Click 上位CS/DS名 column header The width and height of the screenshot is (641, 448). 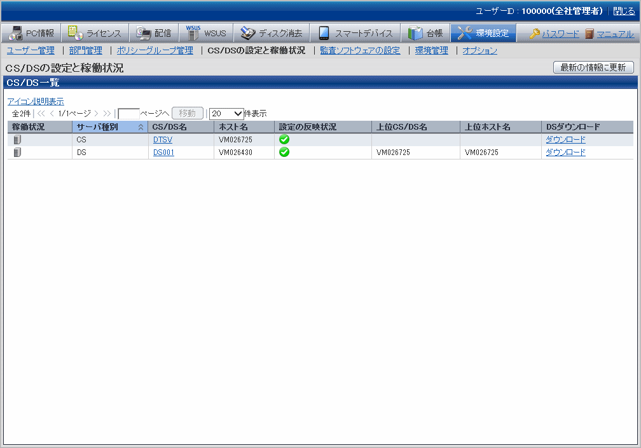click(x=416, y=127)
